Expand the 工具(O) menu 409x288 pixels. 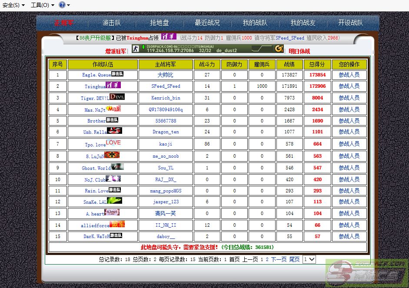tap(42, 5)
